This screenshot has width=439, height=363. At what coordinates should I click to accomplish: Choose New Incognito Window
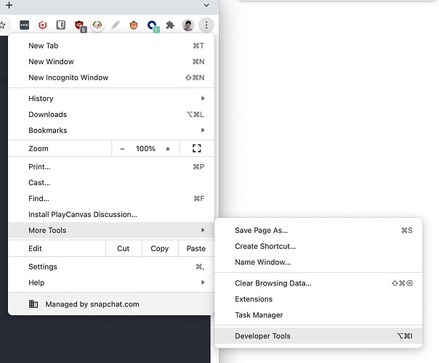(68, 78)
